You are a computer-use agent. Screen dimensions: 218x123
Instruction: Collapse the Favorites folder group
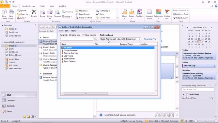click(2, 25)
